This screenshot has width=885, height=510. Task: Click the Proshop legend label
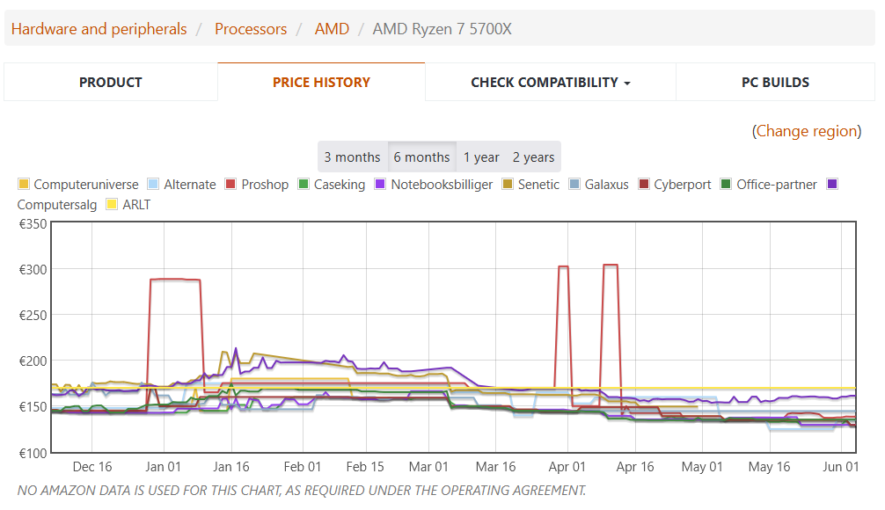click(x=265, y=185)
